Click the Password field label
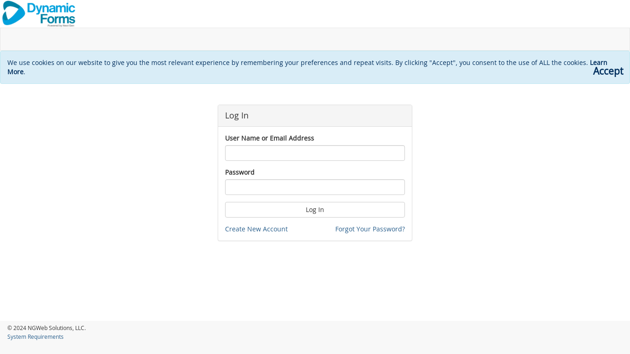The width and height of the screenshot is (630, 354). point(240,172)
